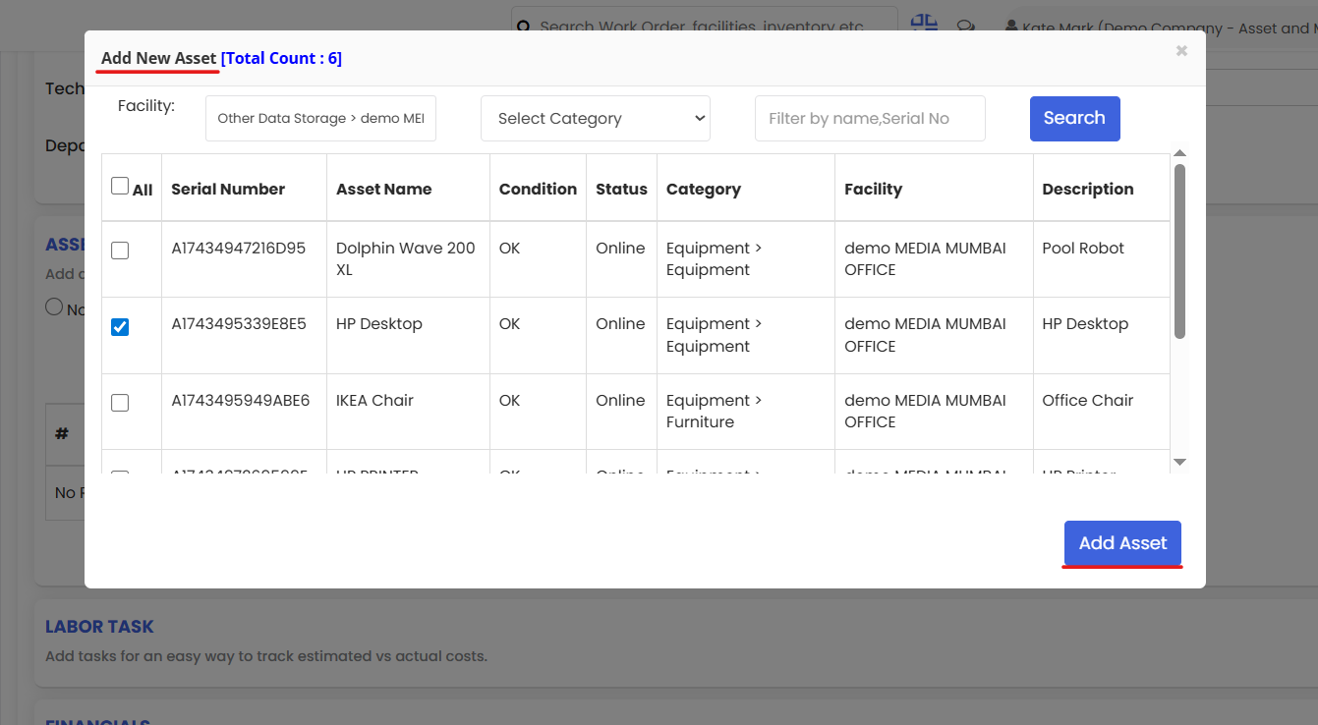Close the Add New Asset dialog
Image resolution: width=1318 pixels, height=725 pixels.
1181,51
